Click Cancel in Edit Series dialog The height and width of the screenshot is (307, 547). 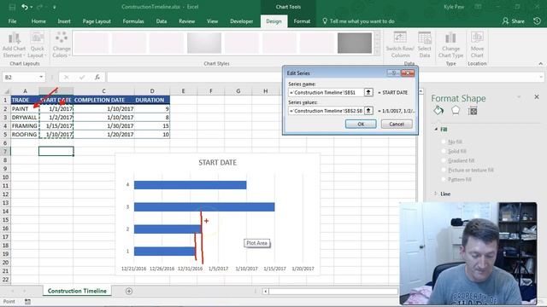coord(397,124)
